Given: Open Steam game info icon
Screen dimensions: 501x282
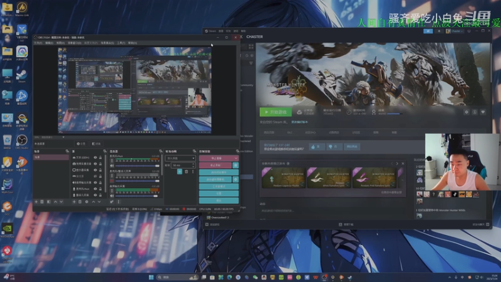Looking at the screenshot, I should coord(475,112).
